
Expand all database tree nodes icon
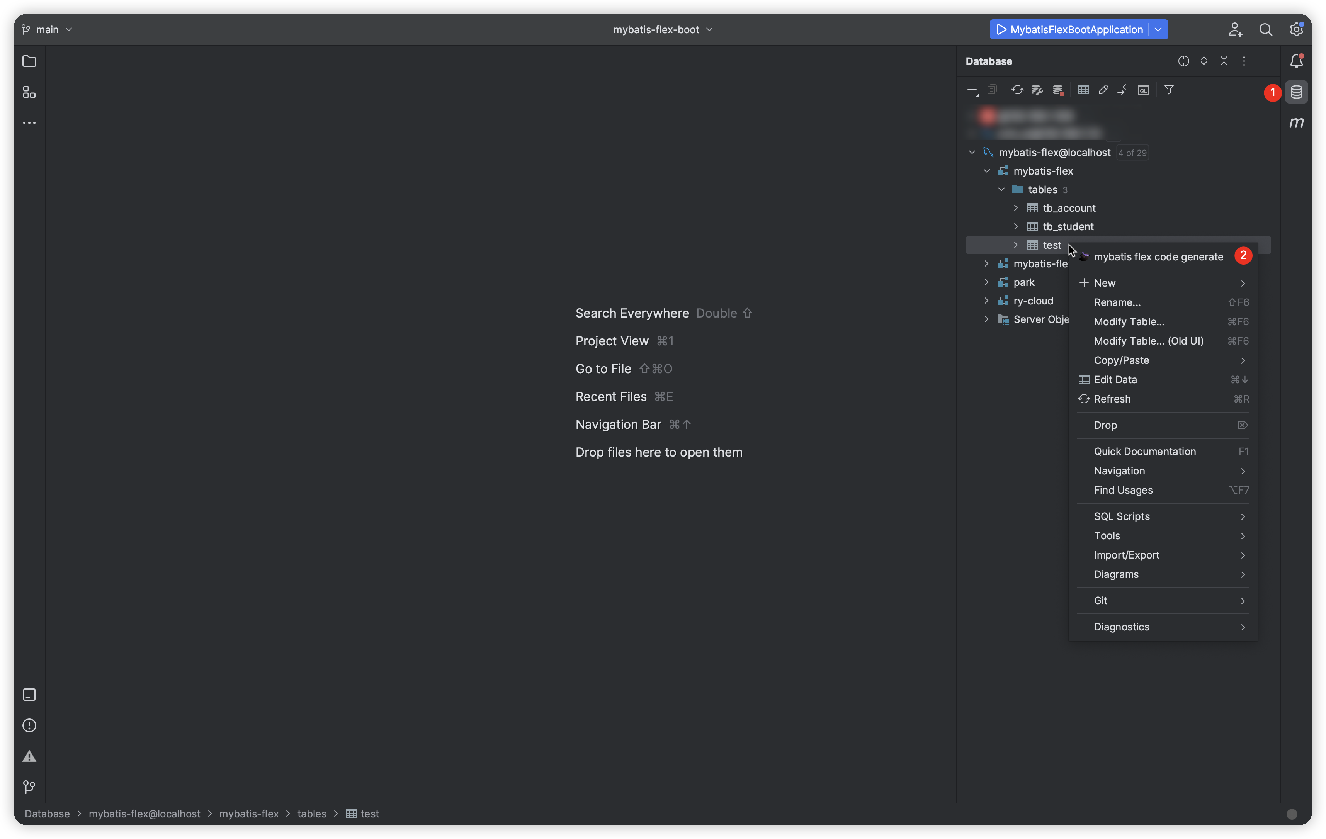(x=1204, y=61)
